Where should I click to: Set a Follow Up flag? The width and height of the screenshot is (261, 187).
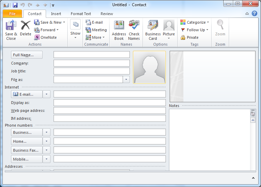point(194,30)
